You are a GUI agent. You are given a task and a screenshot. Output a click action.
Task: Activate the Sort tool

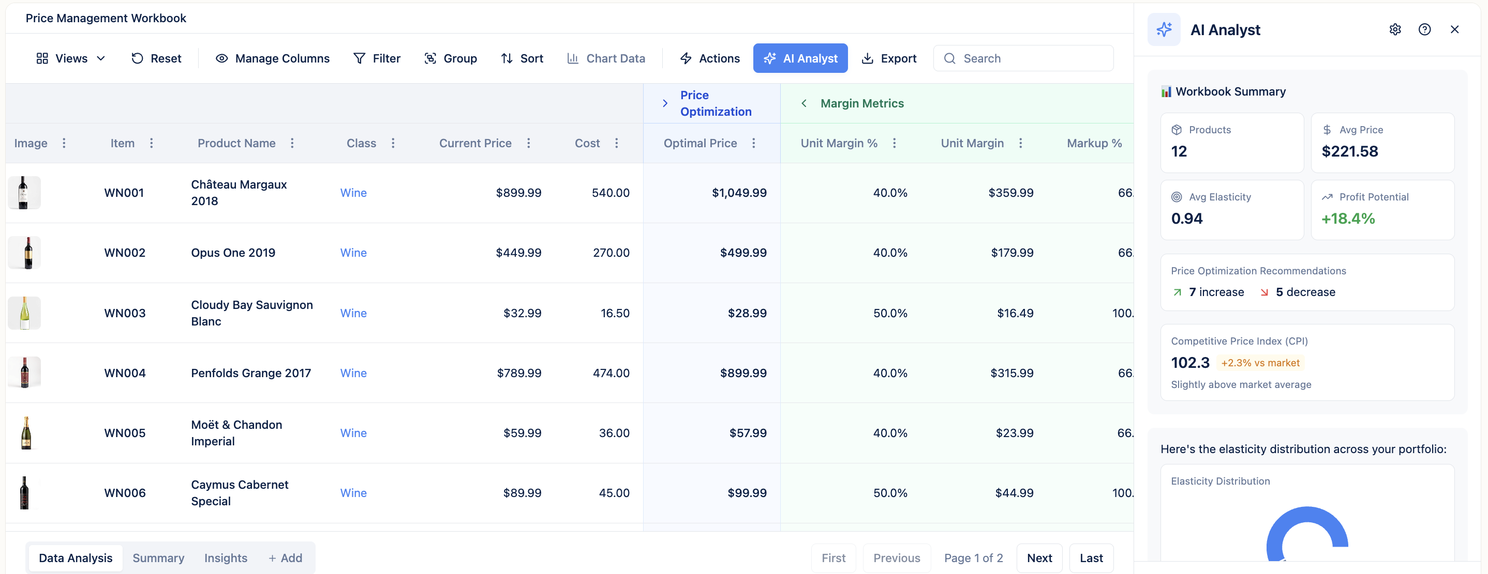click(507, 58)
